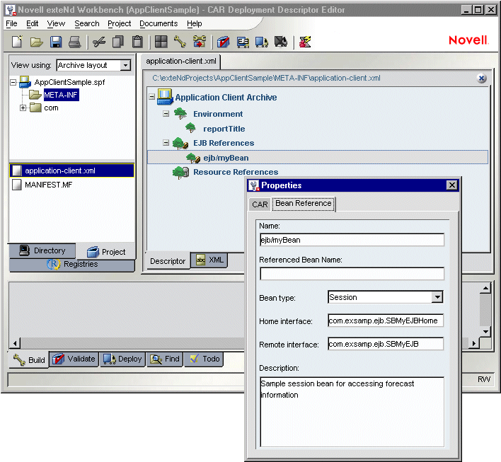Click the Resource References tree icon

(180, 173)
